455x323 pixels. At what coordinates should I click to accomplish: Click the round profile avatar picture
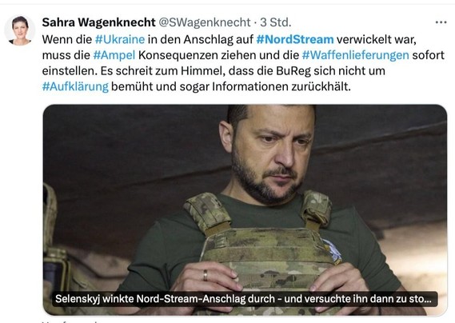point(20,30)
